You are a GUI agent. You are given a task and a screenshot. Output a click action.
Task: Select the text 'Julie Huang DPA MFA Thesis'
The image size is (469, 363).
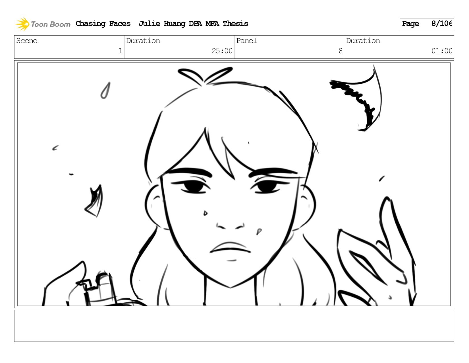point(193,24)
